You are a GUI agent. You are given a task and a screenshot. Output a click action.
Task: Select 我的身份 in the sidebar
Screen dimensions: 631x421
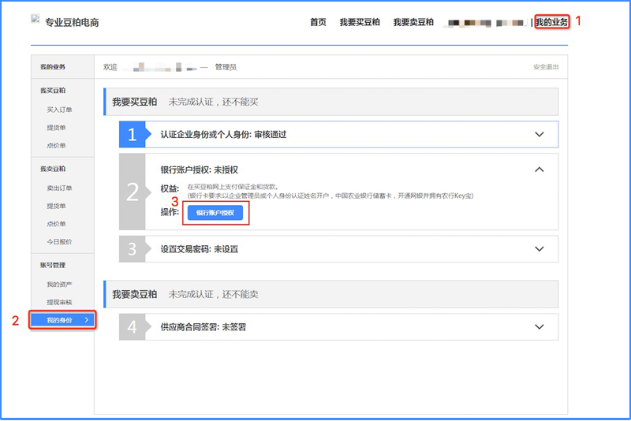[62, 320]
